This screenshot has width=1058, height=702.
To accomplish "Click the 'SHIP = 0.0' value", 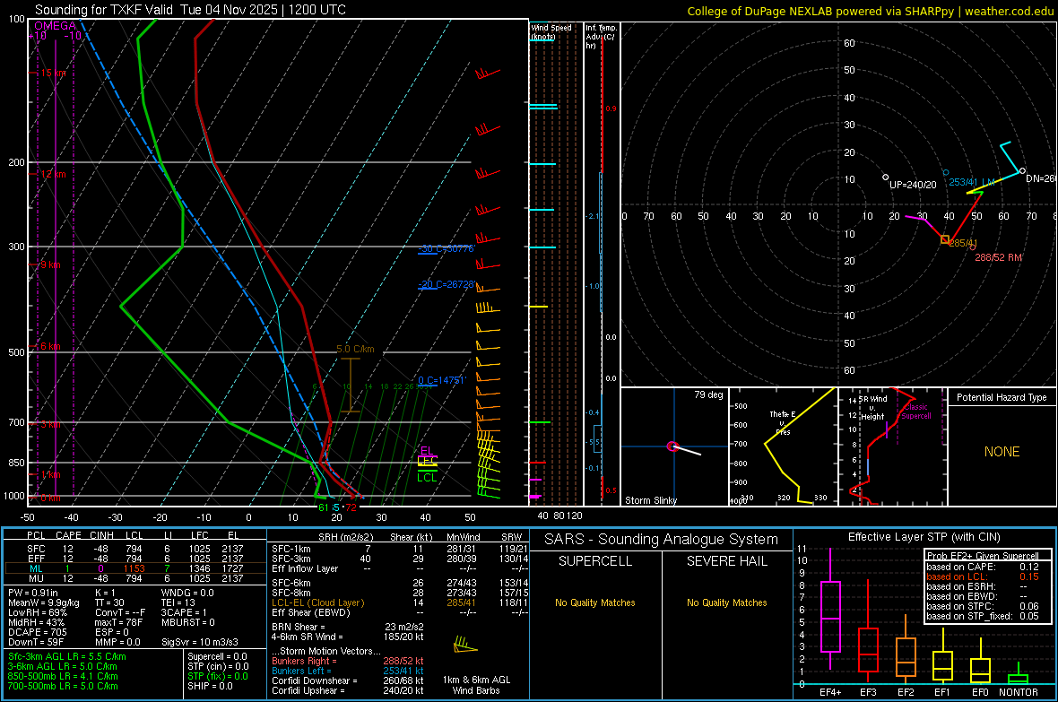I will 210,686.
